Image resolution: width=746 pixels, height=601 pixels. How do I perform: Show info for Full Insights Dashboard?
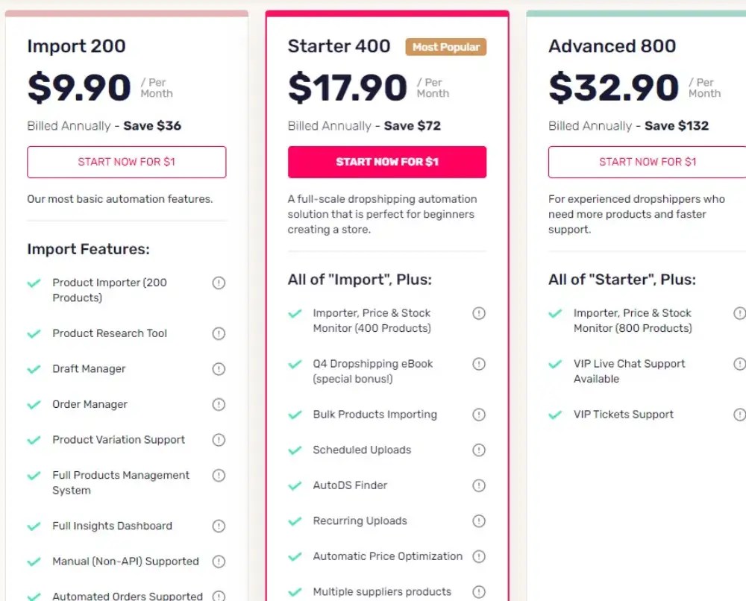coord(219,526)
